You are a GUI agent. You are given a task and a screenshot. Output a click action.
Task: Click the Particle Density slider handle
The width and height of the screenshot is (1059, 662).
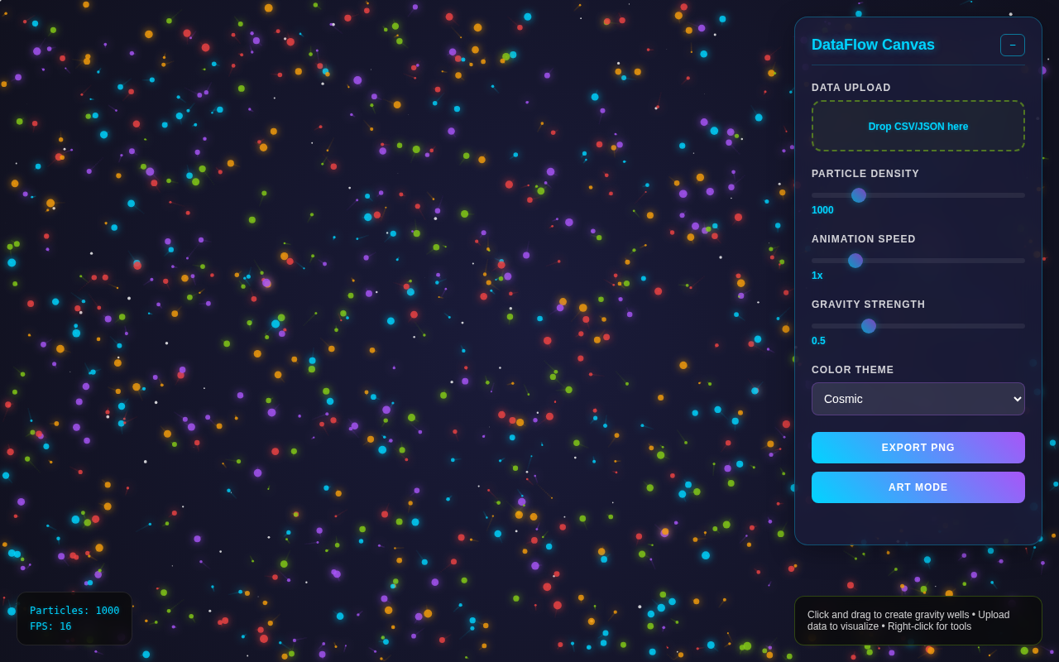pyautogui.click(x=858, y=194)
